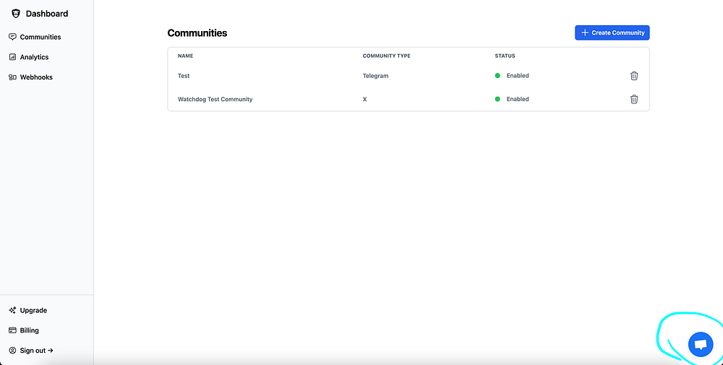The height and width of the screenshot is (365, 723).
Task: Click the STATUS column header
Action: [505, 56]
